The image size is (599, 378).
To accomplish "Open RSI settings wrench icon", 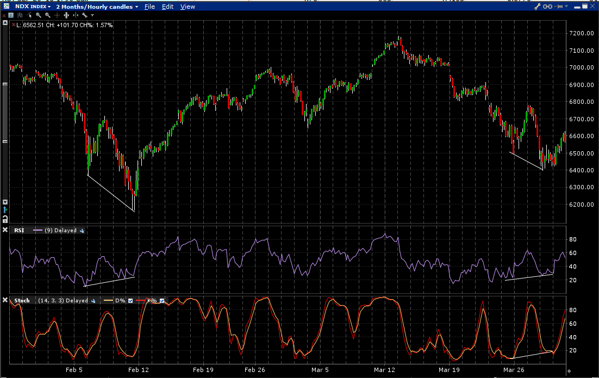I will pos(82,231).
